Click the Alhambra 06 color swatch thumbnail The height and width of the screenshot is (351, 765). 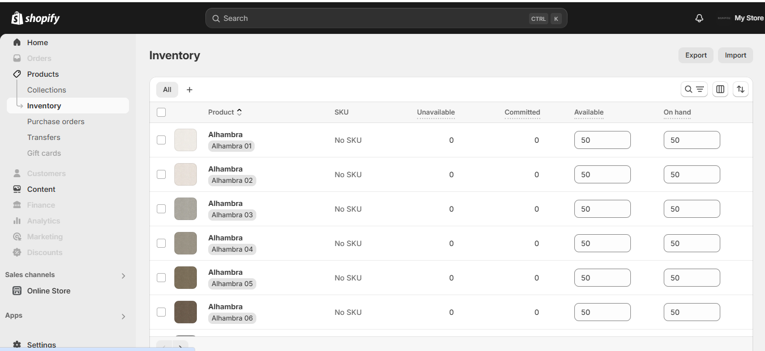[186, 312]
